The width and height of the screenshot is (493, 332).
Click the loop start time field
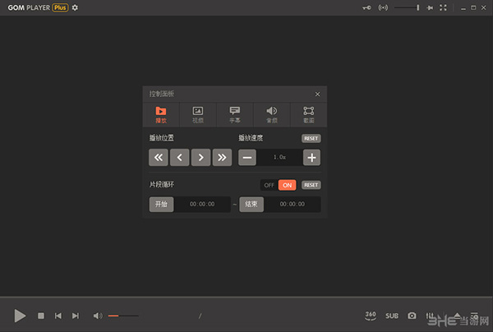[x=202, y=205]
